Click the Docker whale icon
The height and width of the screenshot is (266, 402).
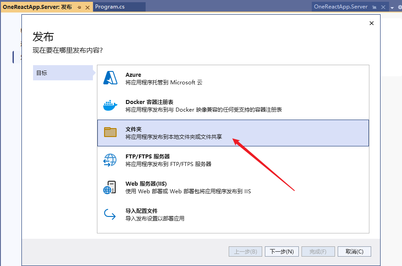point(110,105)
